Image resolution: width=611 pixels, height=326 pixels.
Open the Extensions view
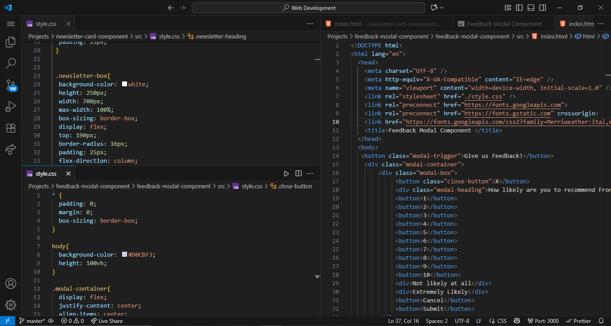point(11,128)
